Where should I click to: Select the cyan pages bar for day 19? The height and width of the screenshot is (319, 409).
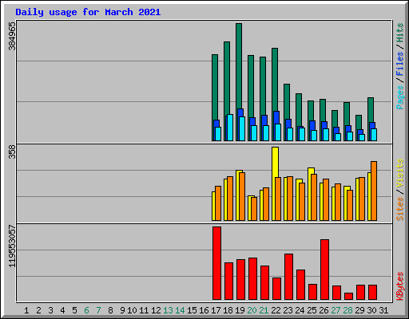point(242,128)
